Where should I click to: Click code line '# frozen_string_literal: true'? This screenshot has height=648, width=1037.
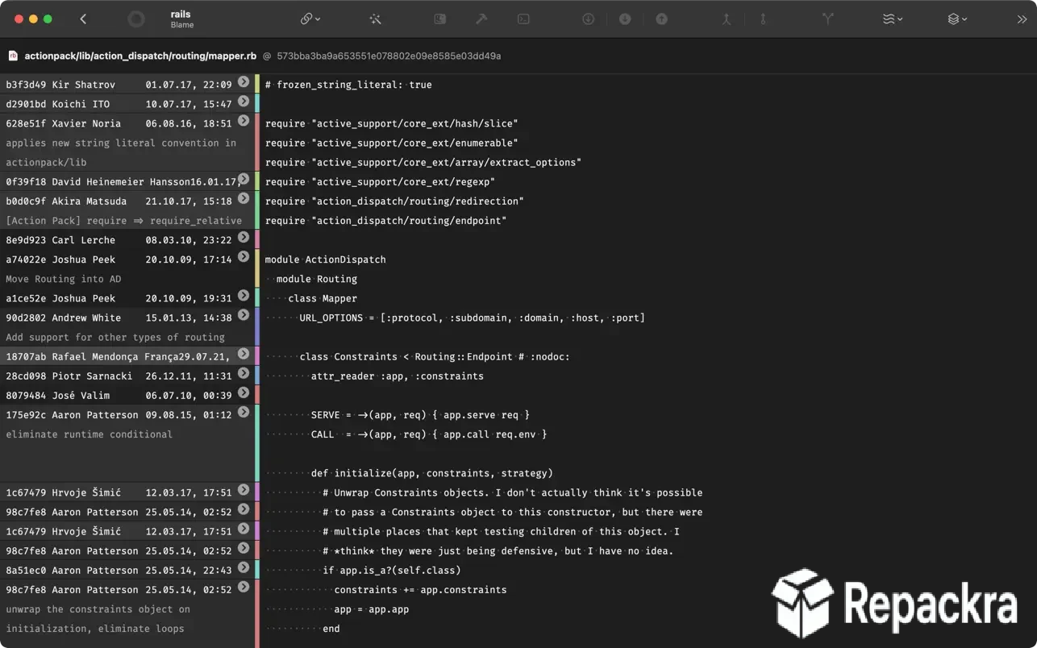[x=348, y=85]
